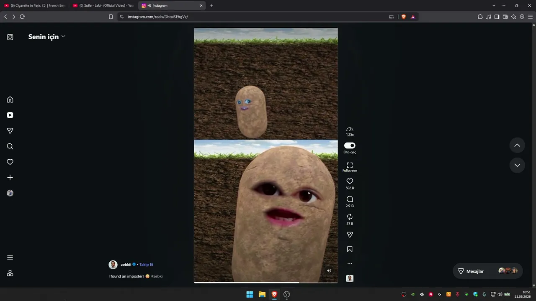Open the Search magnifier in the sidebar
The height and width of the screenshot is (301, 536).
(10, 146)
